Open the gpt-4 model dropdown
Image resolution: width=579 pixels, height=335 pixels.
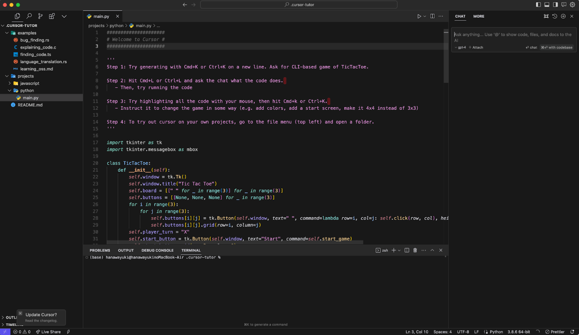(460, 47)
